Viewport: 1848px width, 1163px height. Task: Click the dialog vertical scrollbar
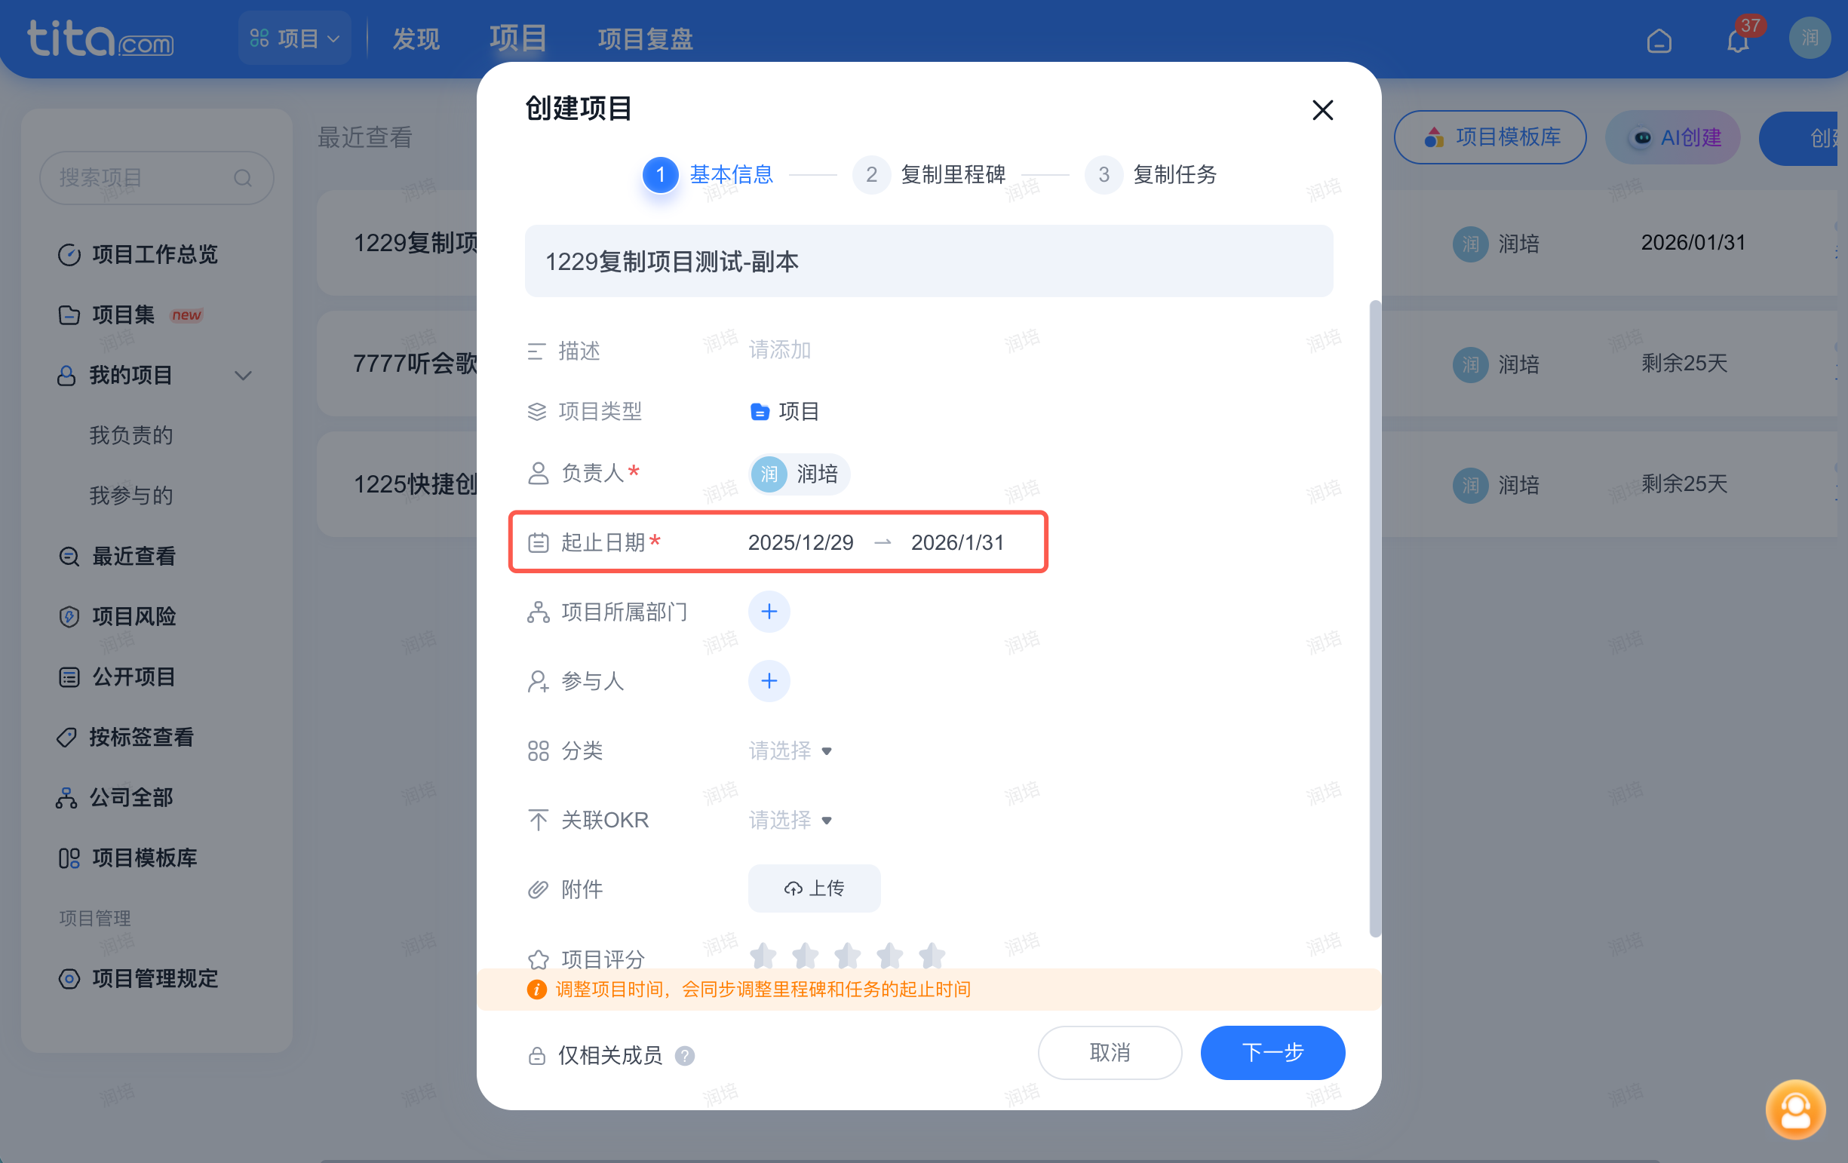1374,618
